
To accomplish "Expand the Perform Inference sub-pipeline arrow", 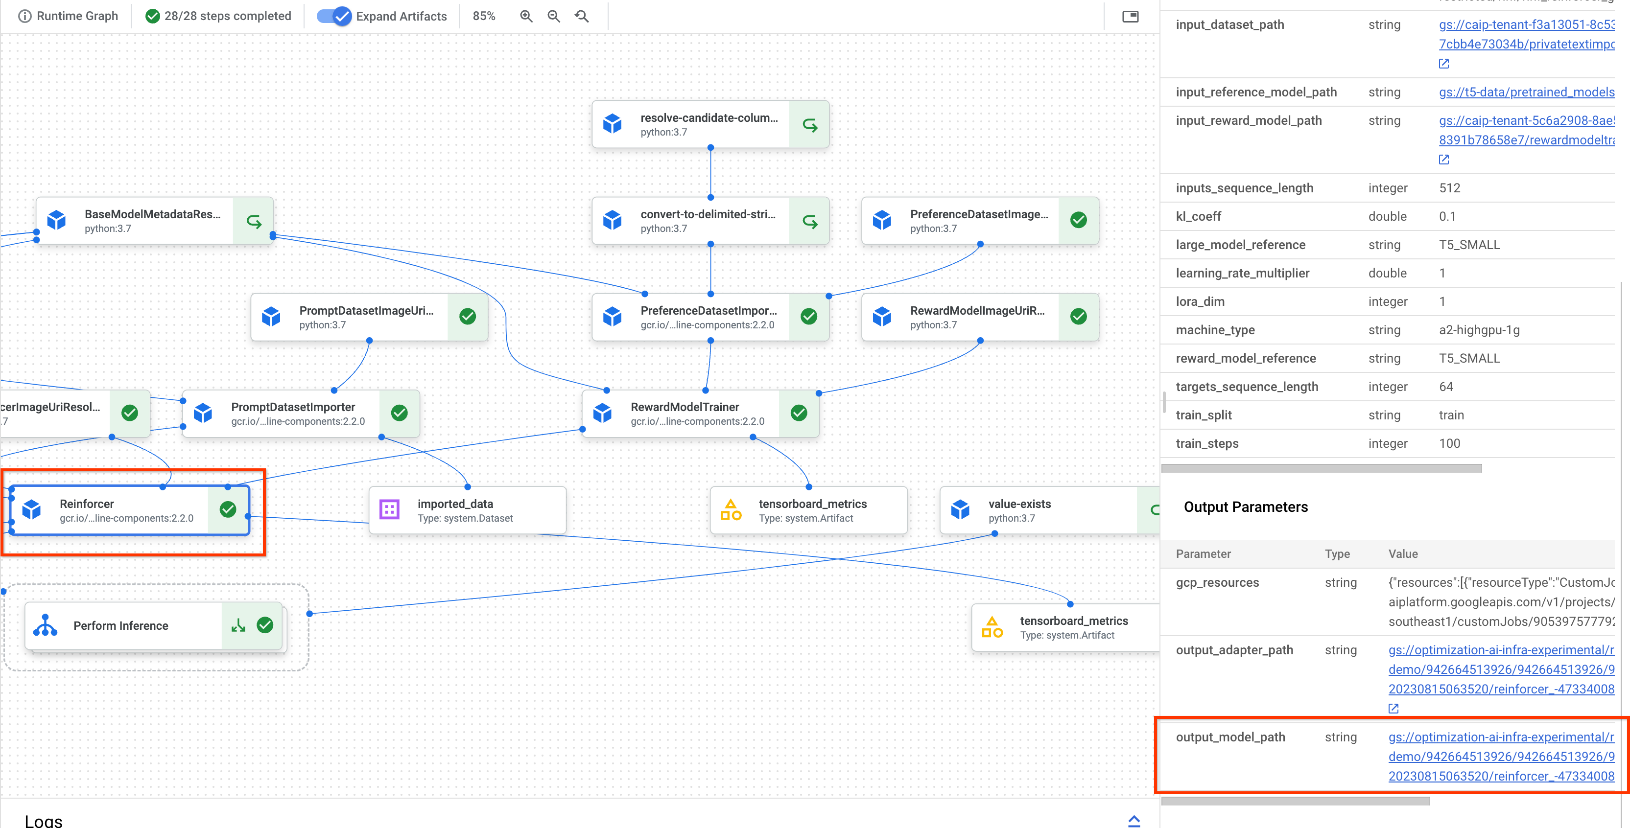I will [x=238, y=625].
